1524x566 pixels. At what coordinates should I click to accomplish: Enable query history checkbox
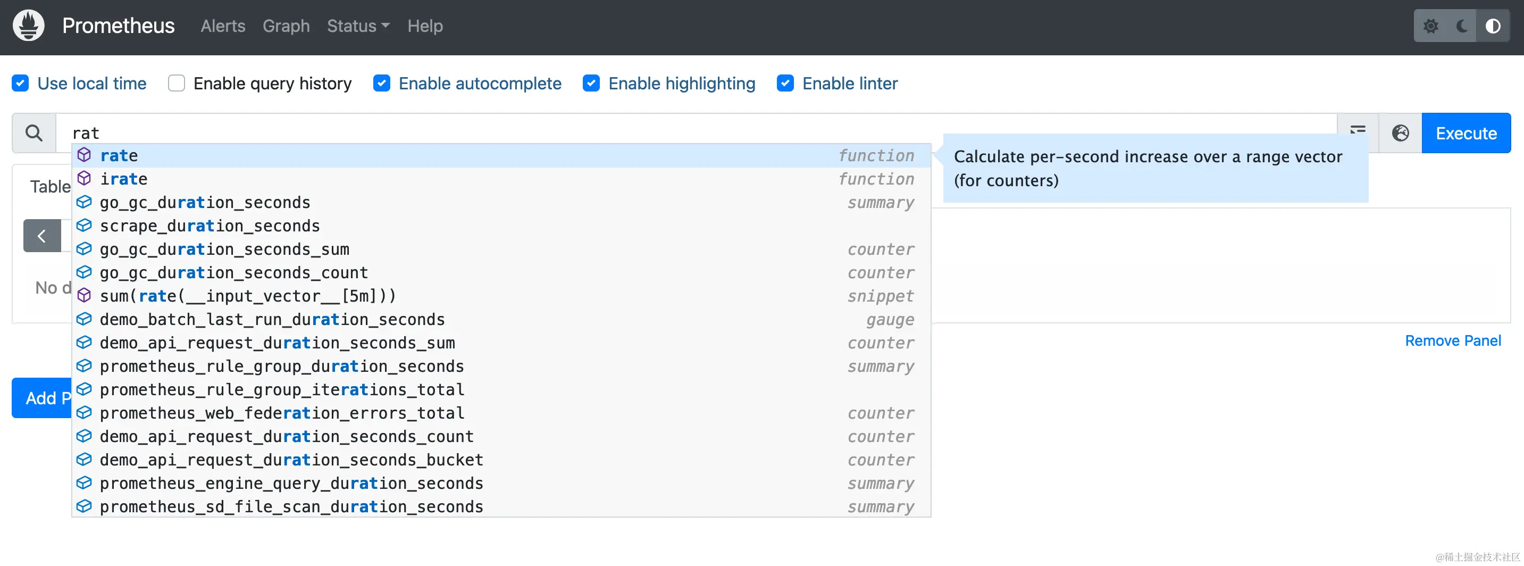click(x=177, y=84)
